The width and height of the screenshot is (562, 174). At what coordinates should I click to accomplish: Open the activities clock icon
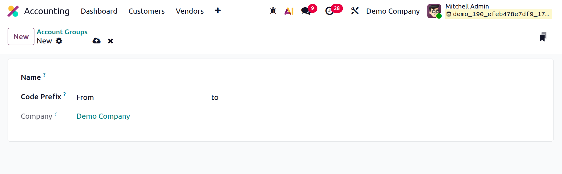[x=329, y=11]
